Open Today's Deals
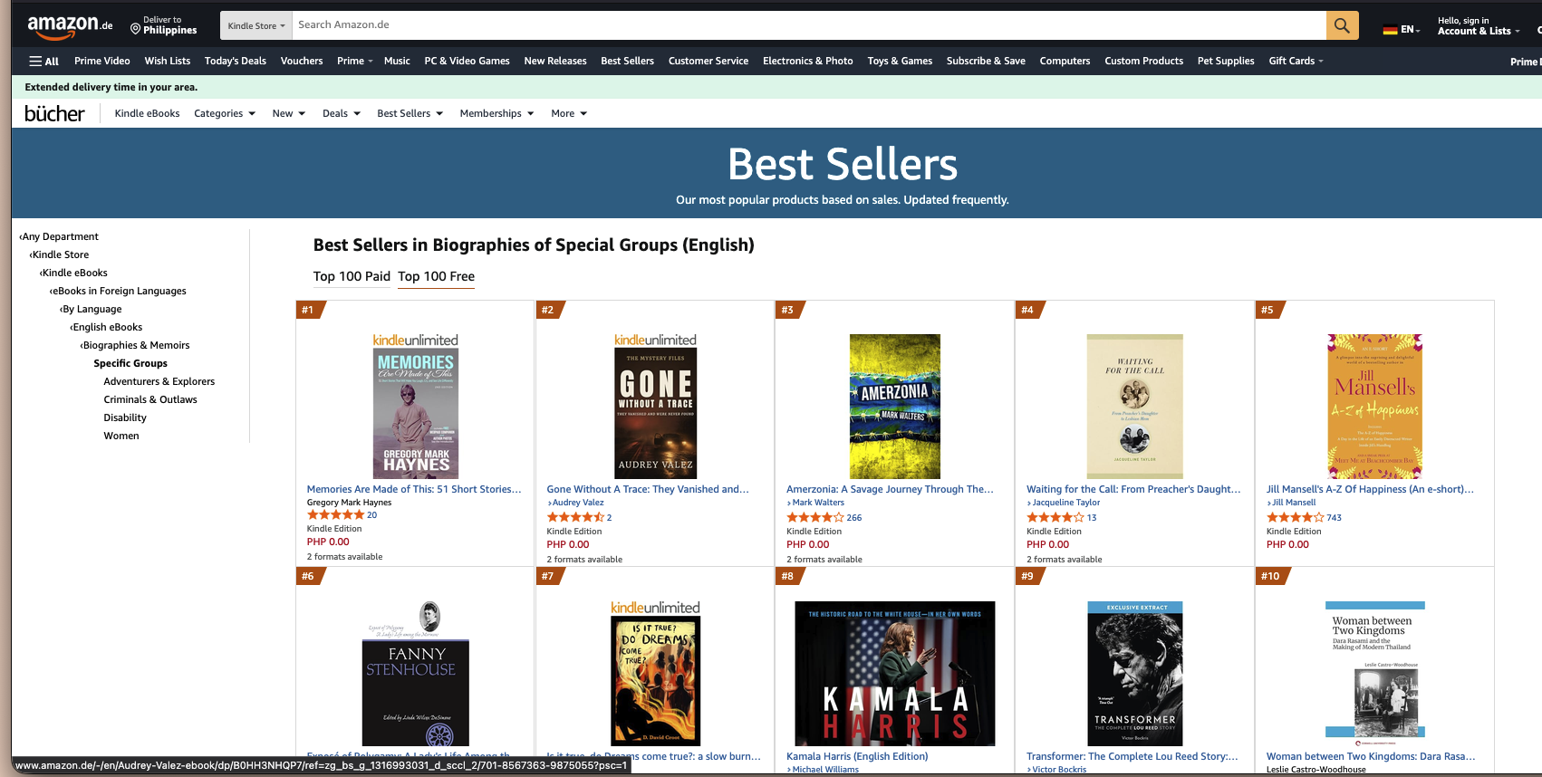 [236, 61]
